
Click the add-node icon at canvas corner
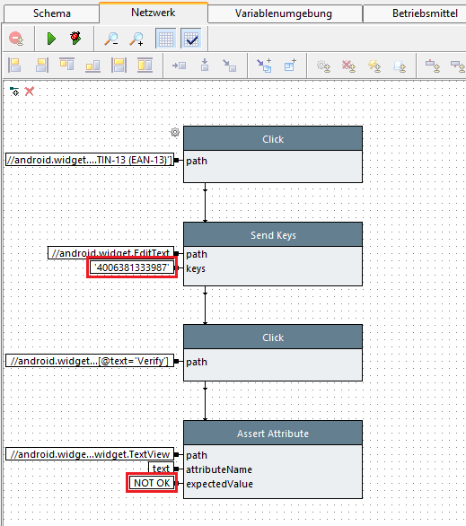point(14,91)
